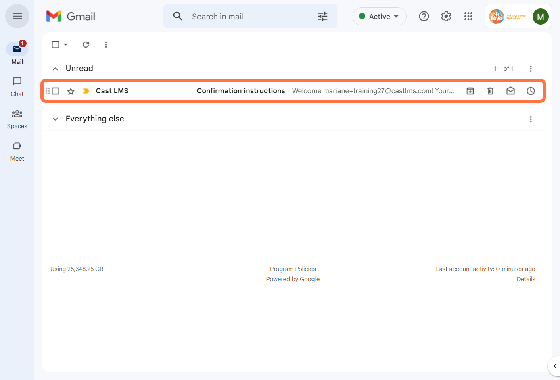Open the Support help icon
The height and width of the screenshot is (380, 560).
[x=424, y=17]
